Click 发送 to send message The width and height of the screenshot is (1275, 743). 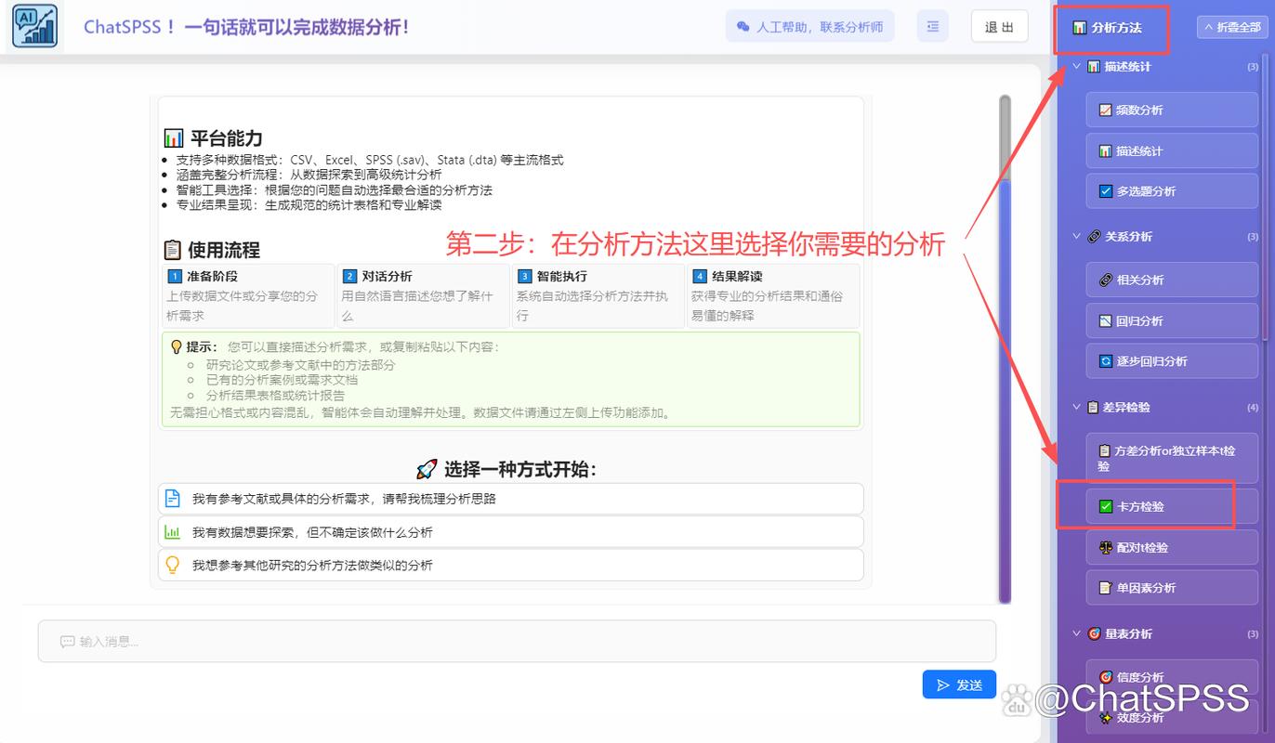[x=959, y=684]
